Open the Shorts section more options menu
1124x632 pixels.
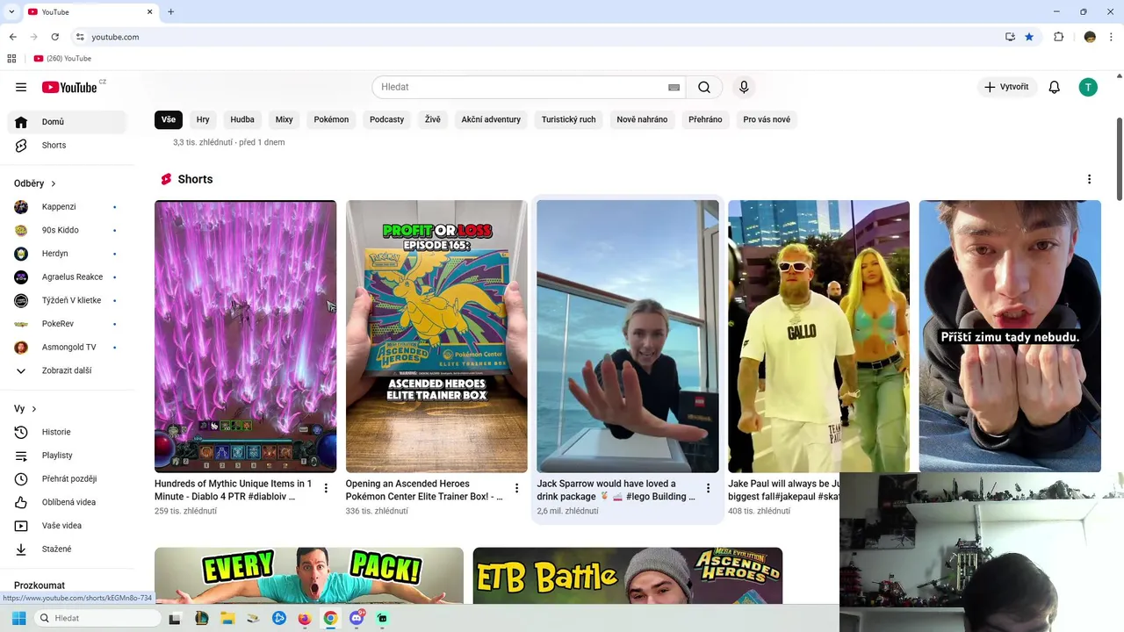coord(1089,179)
